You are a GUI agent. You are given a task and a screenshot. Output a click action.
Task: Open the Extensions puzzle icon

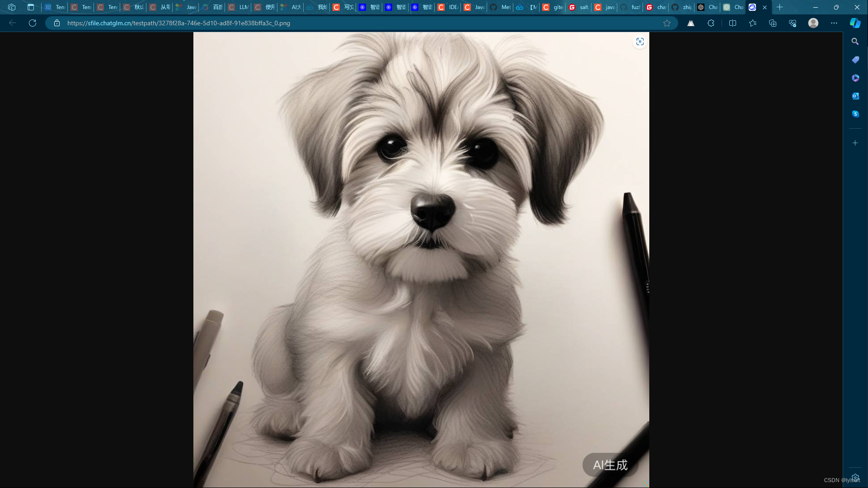[711, 23]
